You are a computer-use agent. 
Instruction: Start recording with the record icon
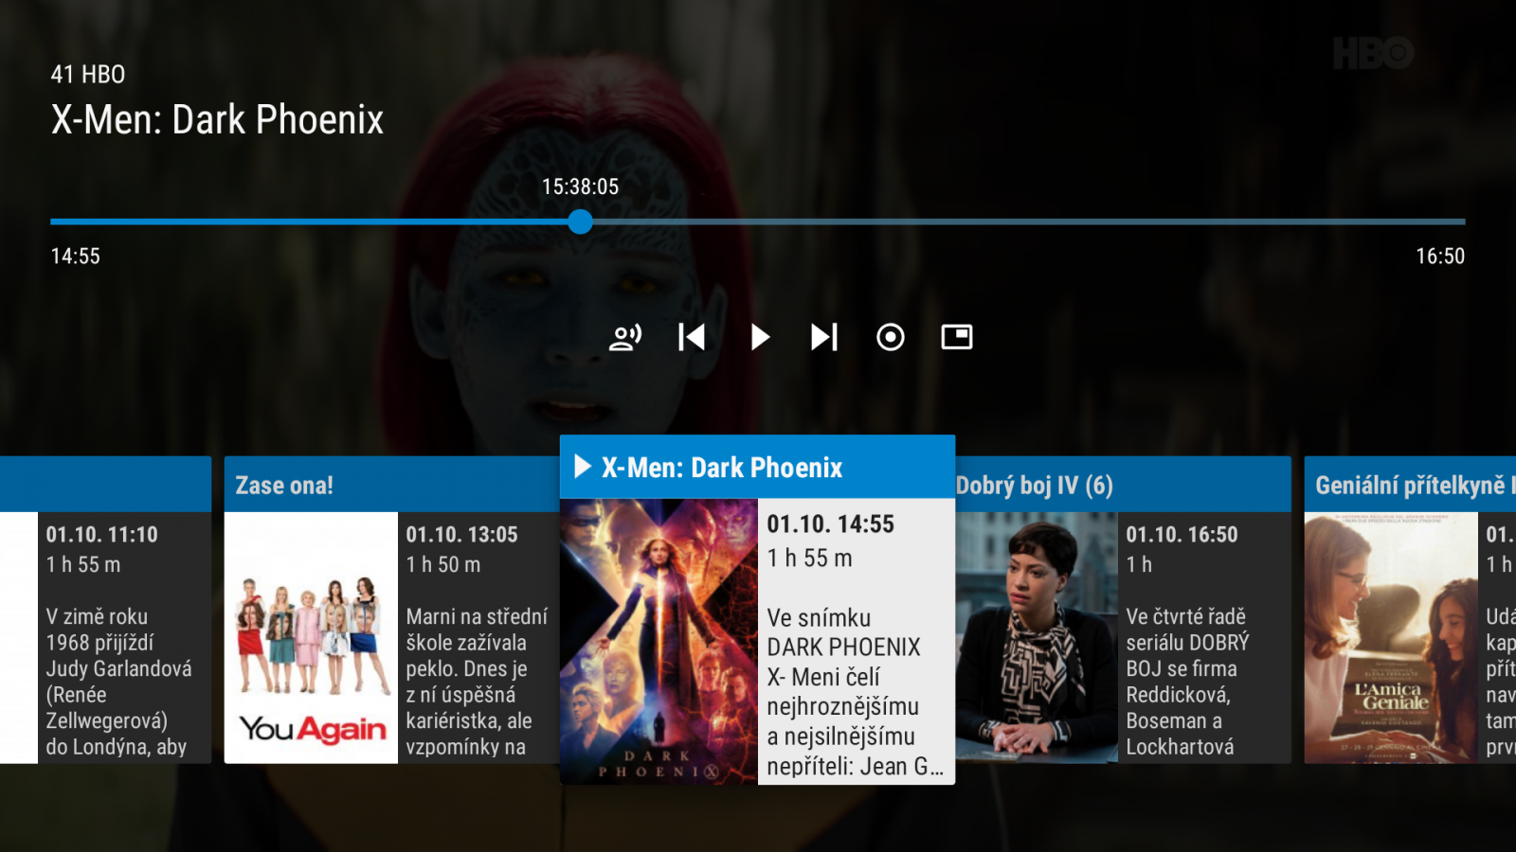pos(891,337)
